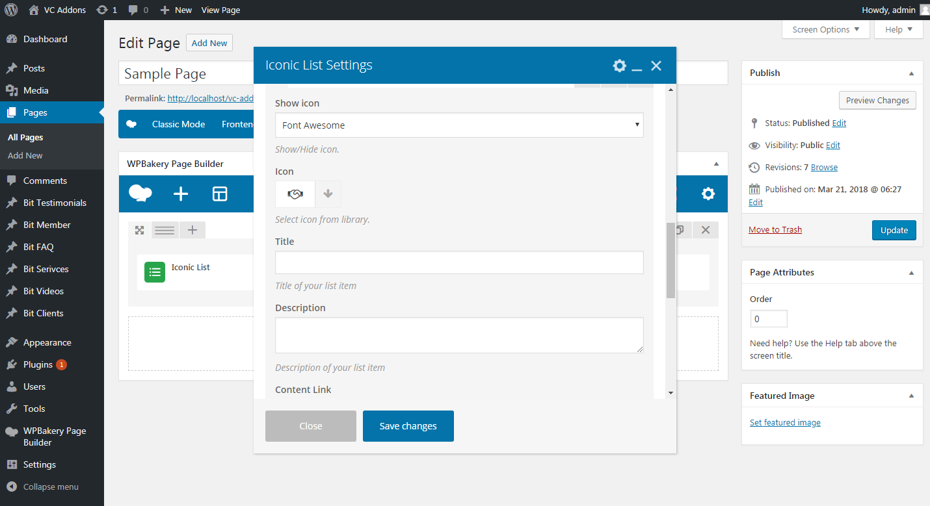Viewport: 930px width, 506px height.
Task: Open the Templates layout icon
Action: click(220, 194)
